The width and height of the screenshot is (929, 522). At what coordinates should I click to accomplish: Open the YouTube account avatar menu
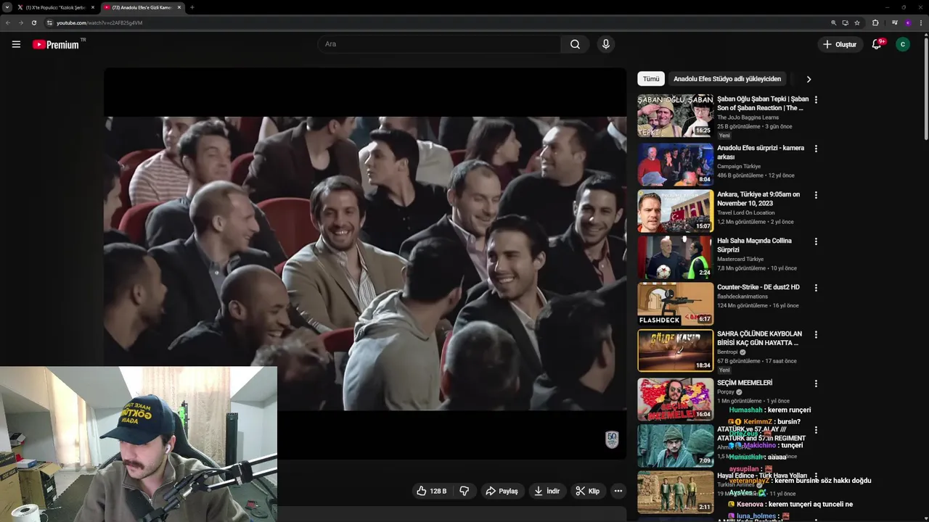point(903,44)
